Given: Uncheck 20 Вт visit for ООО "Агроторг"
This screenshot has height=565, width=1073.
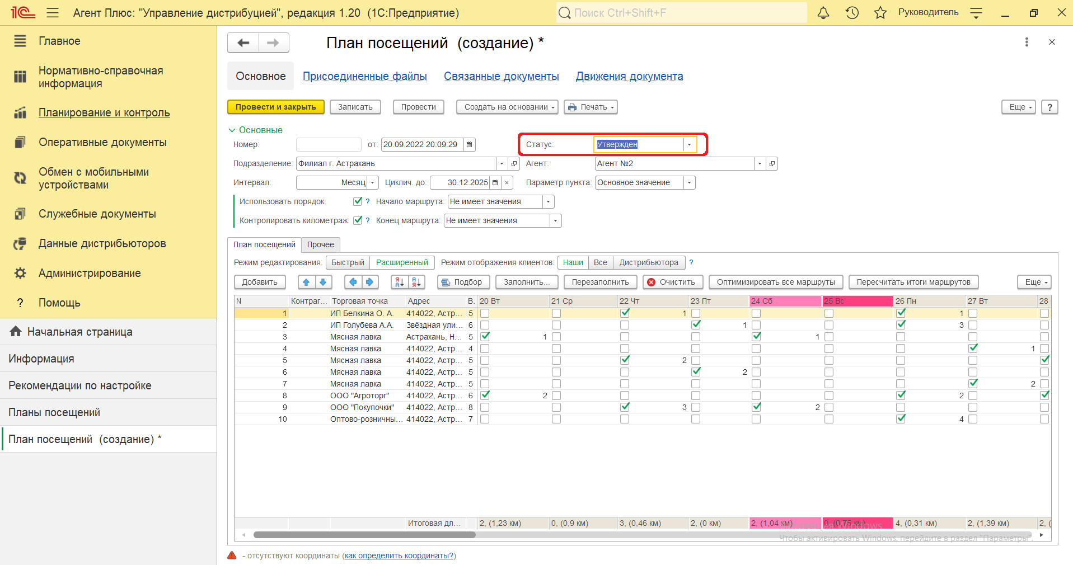Looking at the screenshot, I should pyautogui.click(x=485, y=396).
